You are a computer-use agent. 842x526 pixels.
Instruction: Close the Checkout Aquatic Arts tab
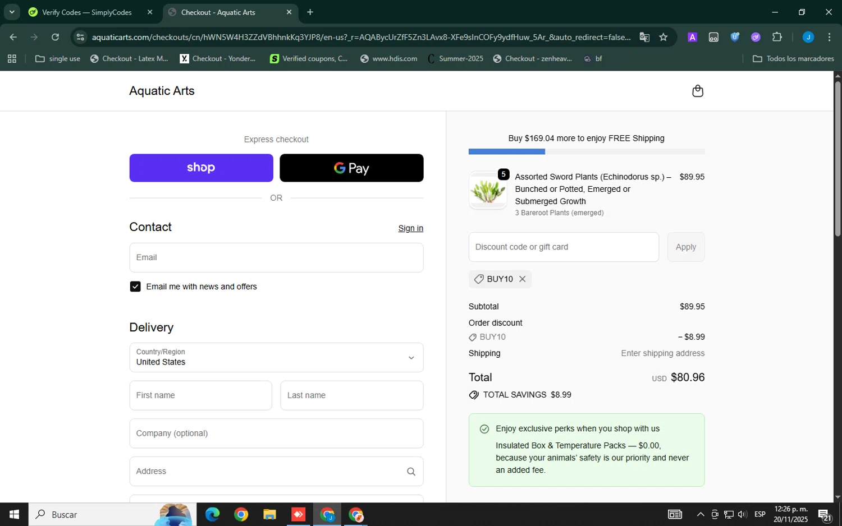click(x=289, y=12)
